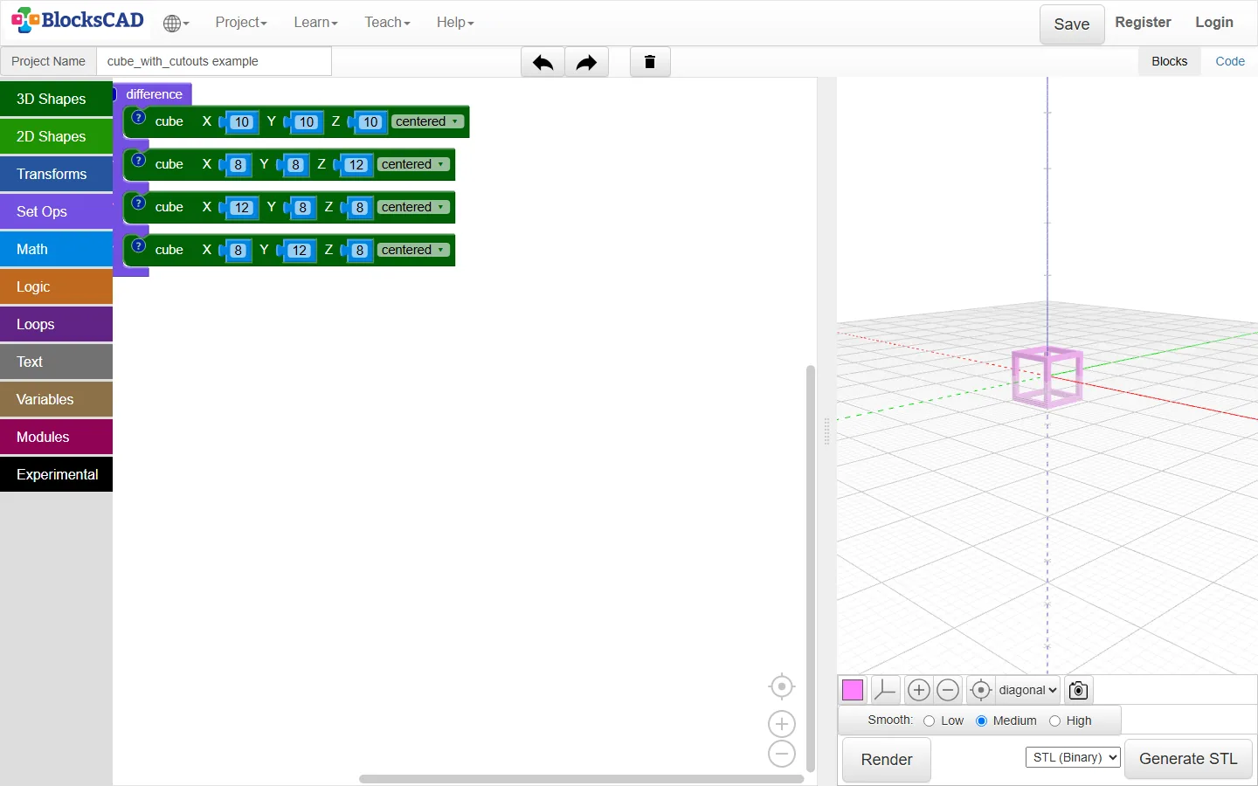
Task: Click the redo arrow button
Action: tap(587, 62)
